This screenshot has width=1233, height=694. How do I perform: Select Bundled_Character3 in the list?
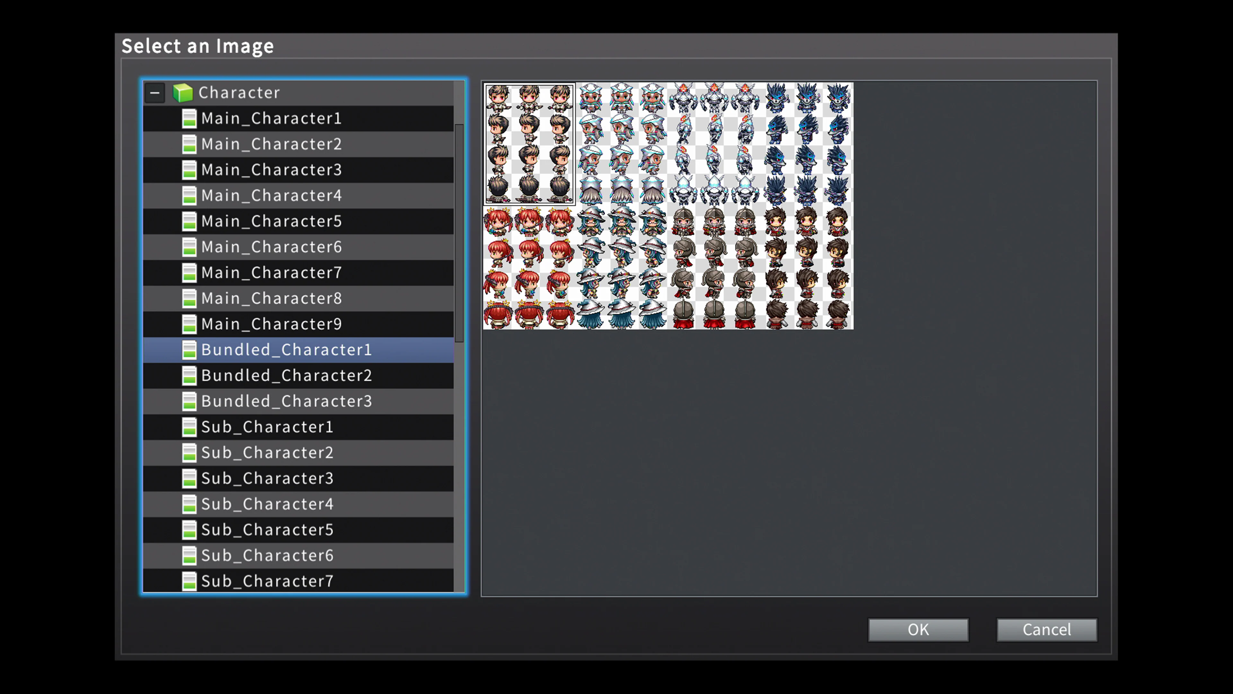[286, 401]
